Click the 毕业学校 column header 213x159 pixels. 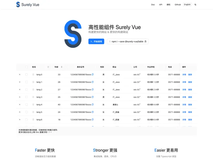[x=151, y=67]
